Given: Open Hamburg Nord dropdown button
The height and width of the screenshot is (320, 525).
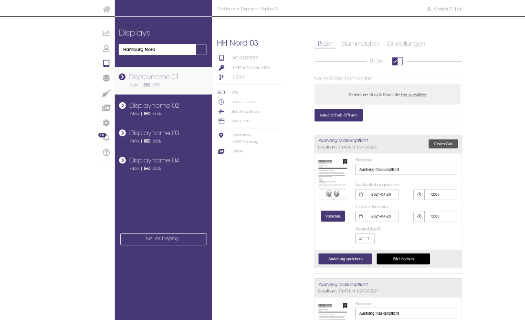Looking at the screenshot, I should pyautogui.click(x=201, y=49).
